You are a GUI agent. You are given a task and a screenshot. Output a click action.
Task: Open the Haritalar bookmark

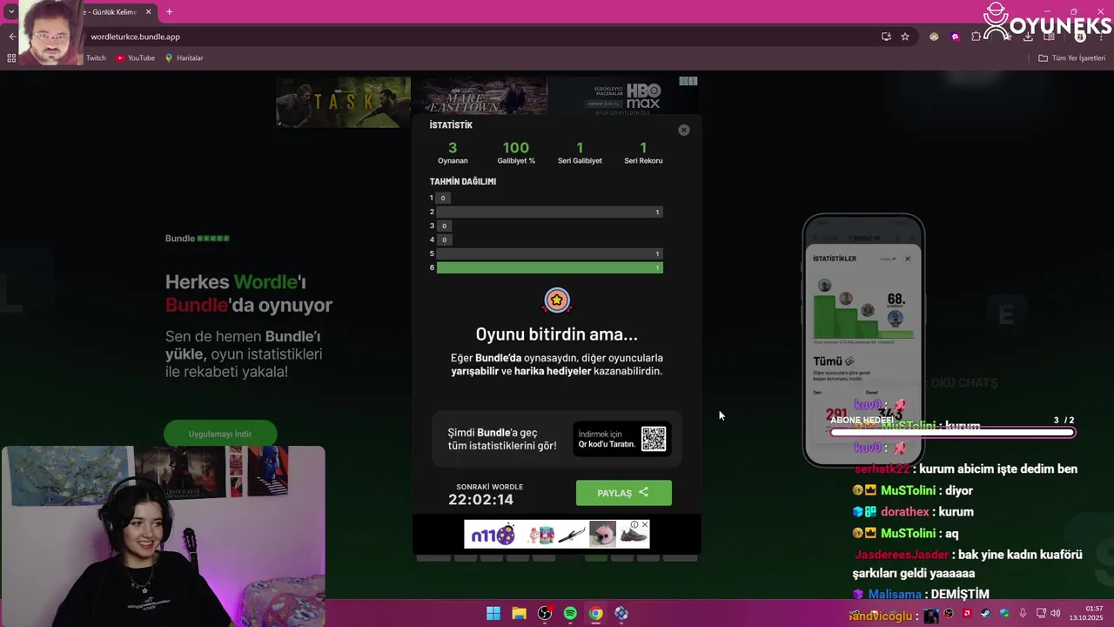(184, 58)
